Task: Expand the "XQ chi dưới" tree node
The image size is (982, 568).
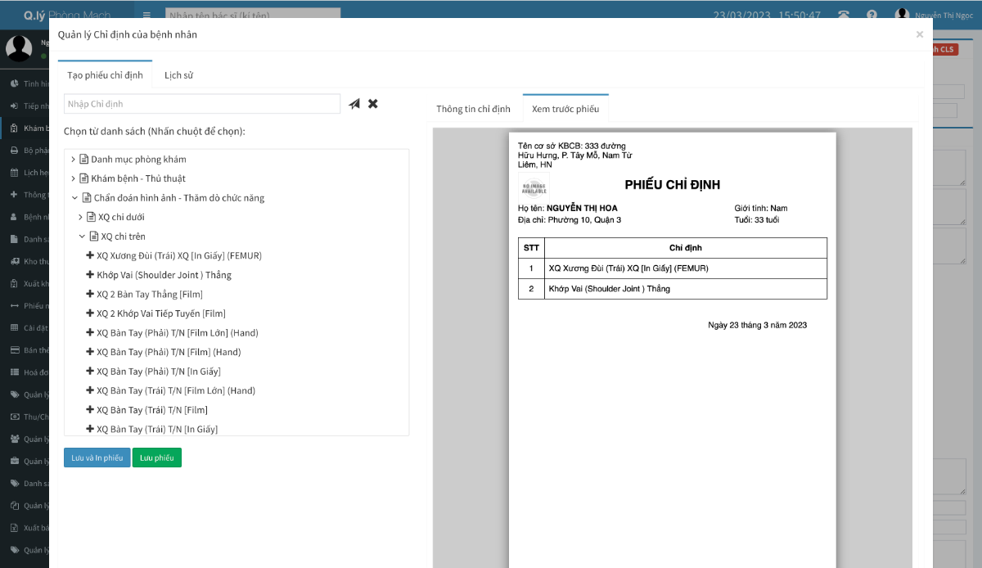Action: (80, 216)
